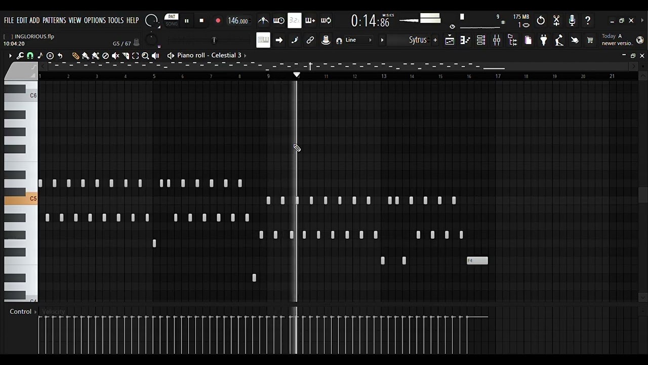Open online news globe icon
The width and height of the screenshot is (648, 365).
click(640, 40)
